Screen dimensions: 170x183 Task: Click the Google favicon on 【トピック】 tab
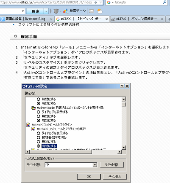pyautogui.click(x=58, y=19)
